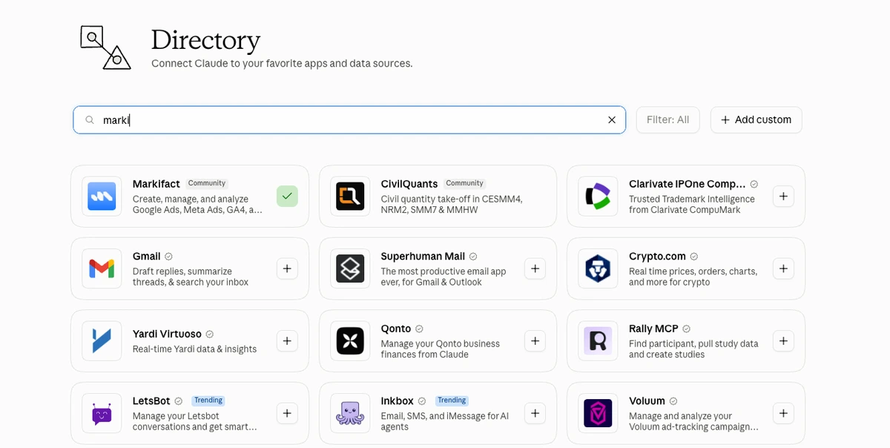The image size is (890, 448).
Task: Add the Clarivate IPOne connector with plus
Action: (783, 197)
